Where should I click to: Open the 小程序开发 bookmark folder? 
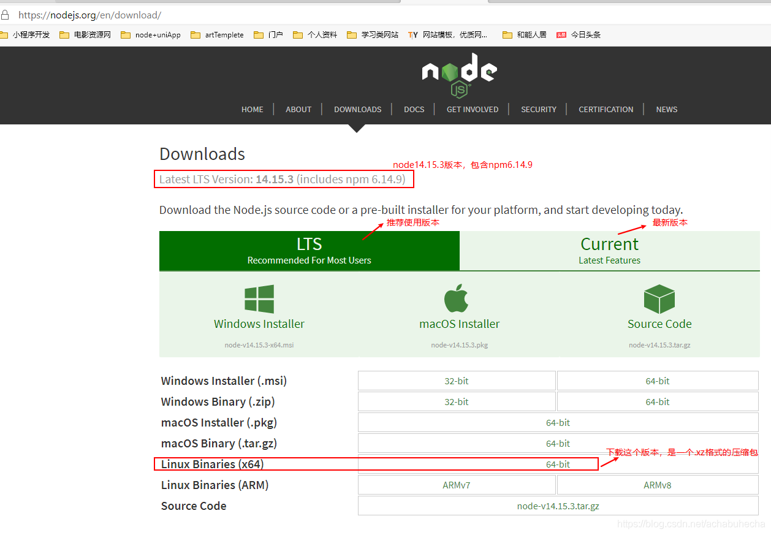pos(25,35)
